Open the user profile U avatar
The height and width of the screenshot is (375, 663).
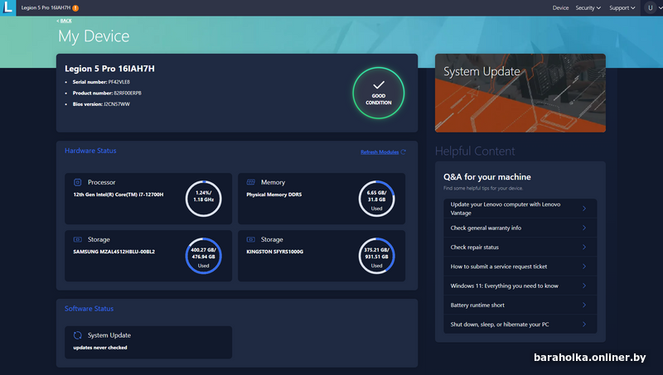(x=651, y=7)
